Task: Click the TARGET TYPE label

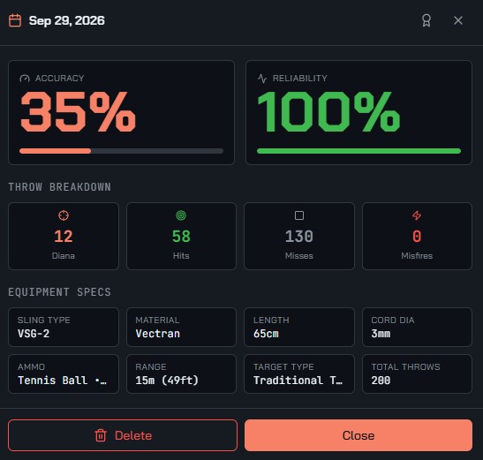Action: pyautogui.click(x=283, y=367)
